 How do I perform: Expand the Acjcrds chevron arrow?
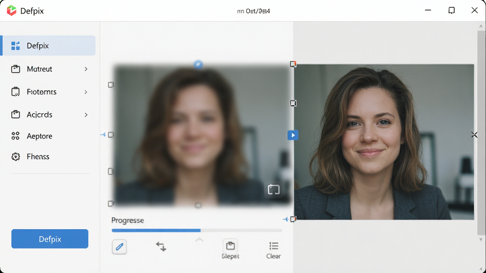(86, 115)
